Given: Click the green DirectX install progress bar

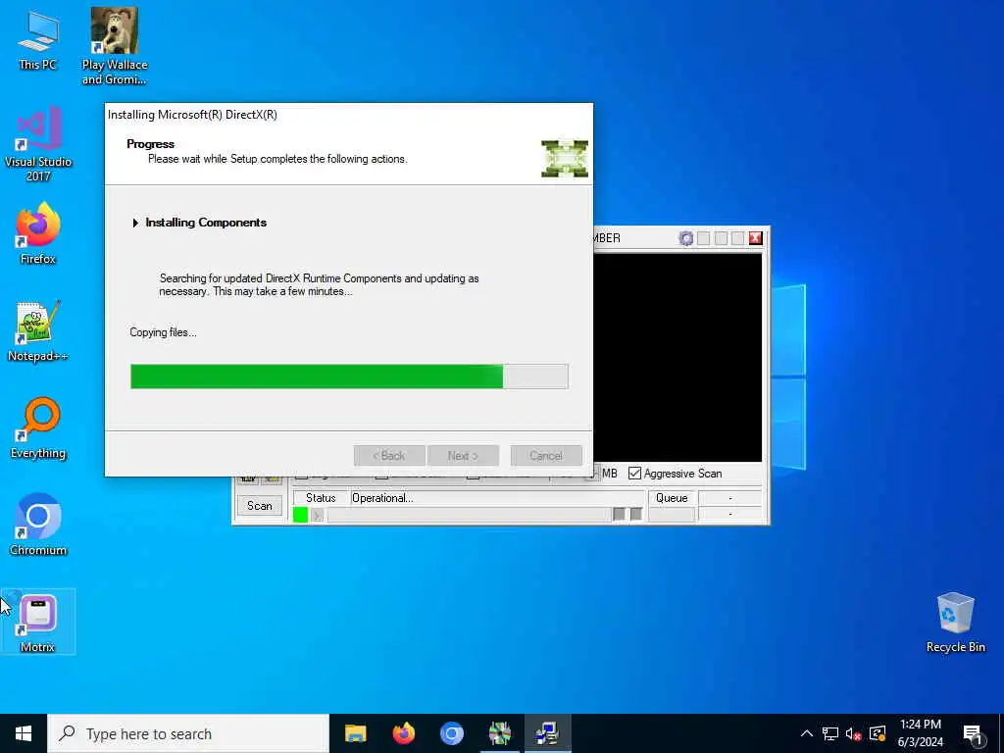Looking at the screenshot, I should pyautogui.click(x=349, y=376).
